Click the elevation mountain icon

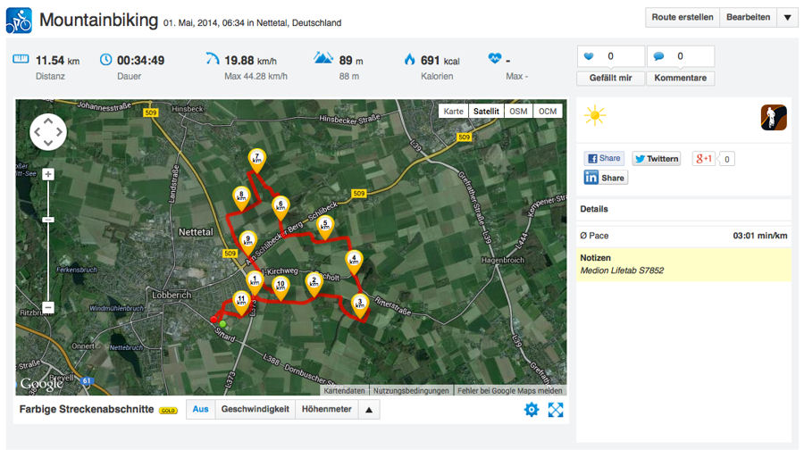(x=323, y=57)
